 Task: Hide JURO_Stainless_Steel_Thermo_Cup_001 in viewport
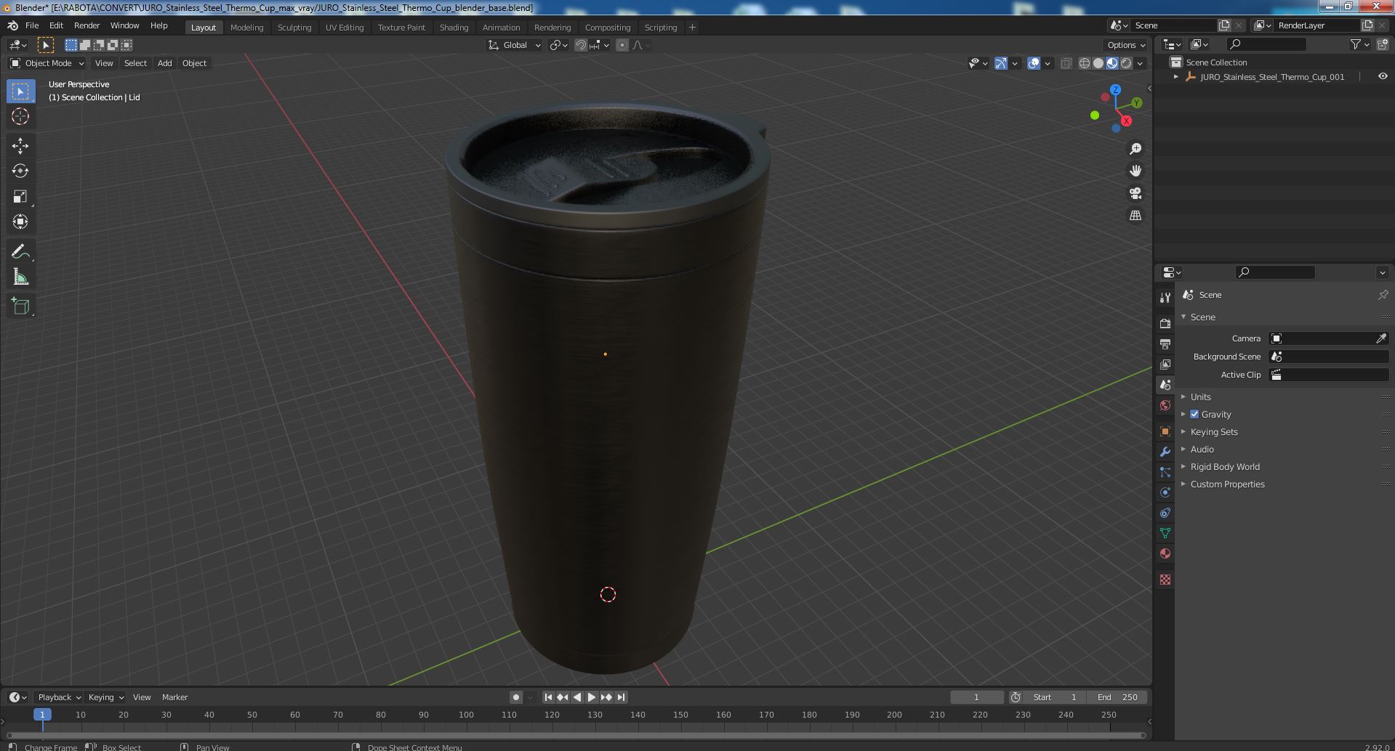1382,76
